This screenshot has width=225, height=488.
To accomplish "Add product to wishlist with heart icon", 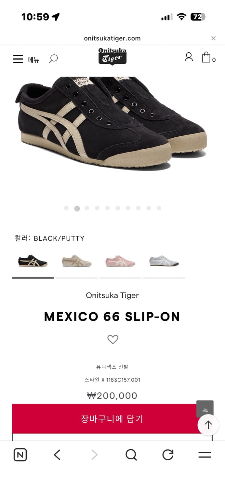I will pyautogui.click(x=113, y=339).
